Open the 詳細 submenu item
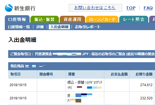The image size is (155, 105). pos(40,27)
